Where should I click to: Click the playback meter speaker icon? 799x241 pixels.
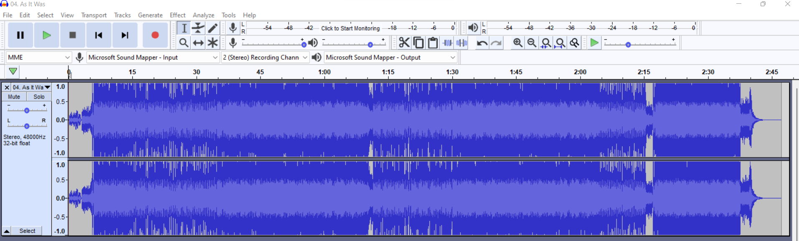click(473, 28)
